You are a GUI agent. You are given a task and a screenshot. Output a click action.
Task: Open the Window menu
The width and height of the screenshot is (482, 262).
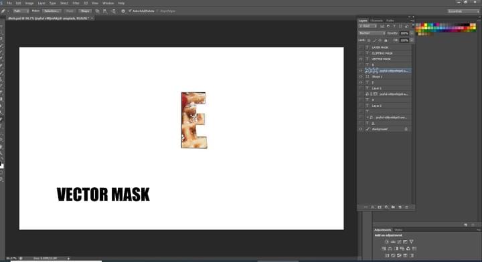tap(108, 3)
